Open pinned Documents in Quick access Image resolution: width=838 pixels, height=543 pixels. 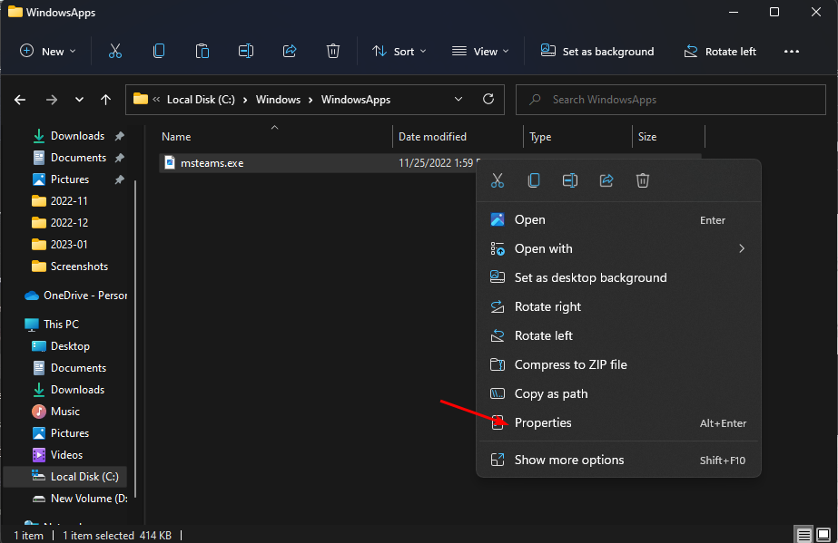(77, 158)
